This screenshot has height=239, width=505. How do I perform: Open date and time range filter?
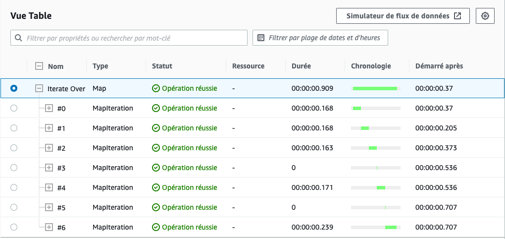tap(320, 38)
